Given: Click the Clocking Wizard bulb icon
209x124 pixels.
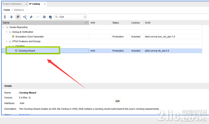Looking at the screenshot, I should 16,50.
